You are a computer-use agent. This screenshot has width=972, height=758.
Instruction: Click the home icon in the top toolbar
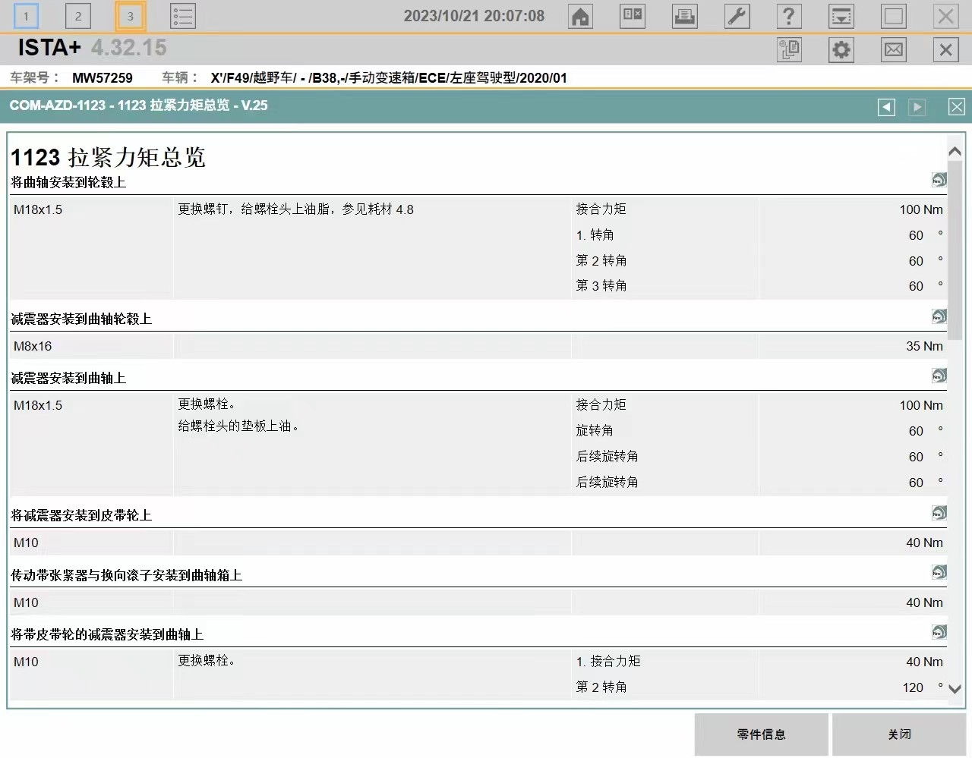pos(580,16)
